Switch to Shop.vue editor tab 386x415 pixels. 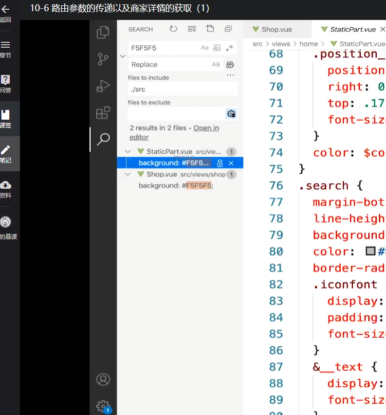click(x=276, y=29)
